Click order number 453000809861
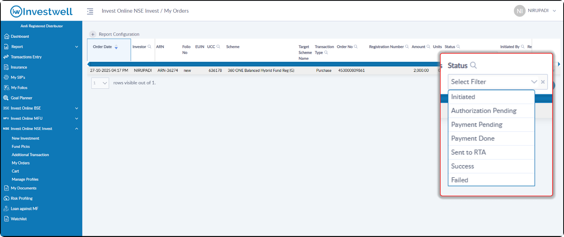Viewport: 564px width, 237px height. (x=351, y=70)
